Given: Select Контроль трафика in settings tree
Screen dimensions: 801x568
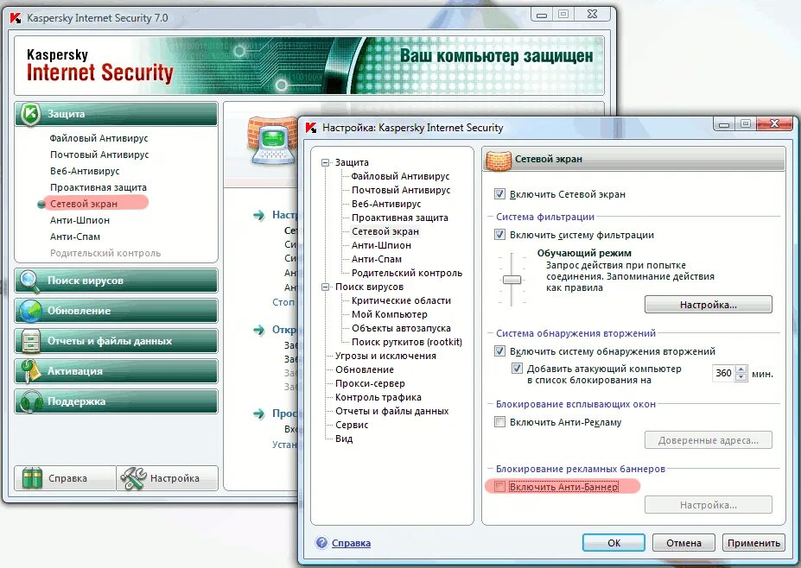Looking at the screenshot, I should [x=378, y=397].
